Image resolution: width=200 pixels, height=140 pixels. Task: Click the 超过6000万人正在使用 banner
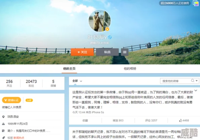click(175, 3)
